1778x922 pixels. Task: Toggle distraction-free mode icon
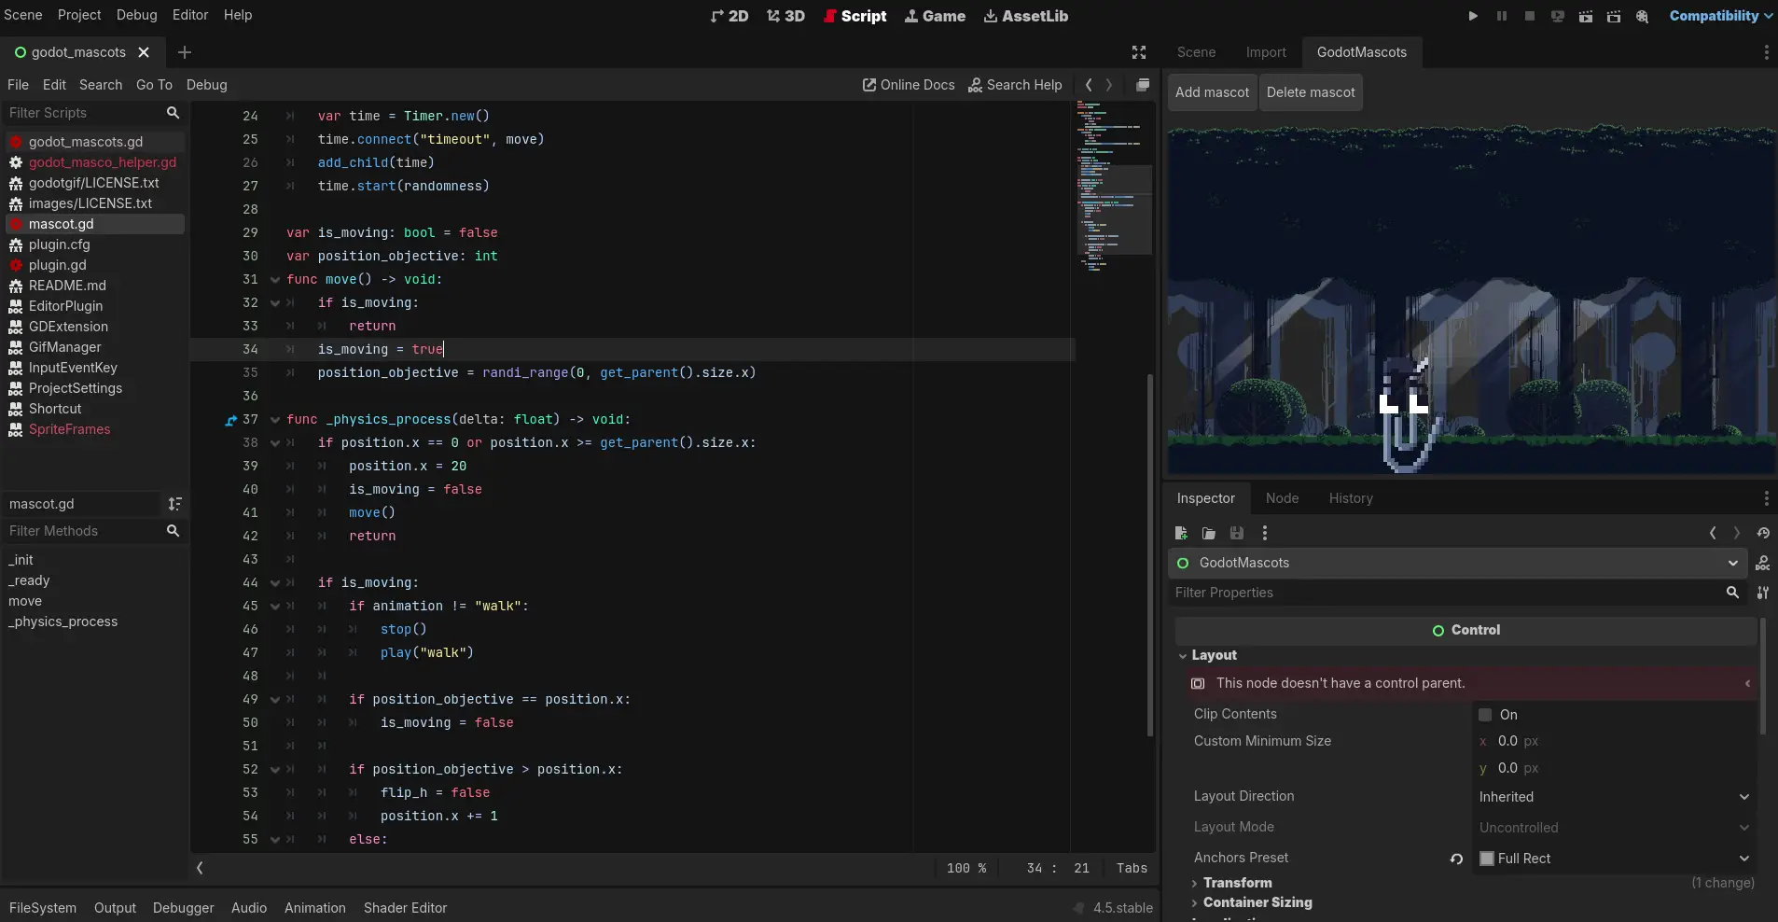[1139, 52]
